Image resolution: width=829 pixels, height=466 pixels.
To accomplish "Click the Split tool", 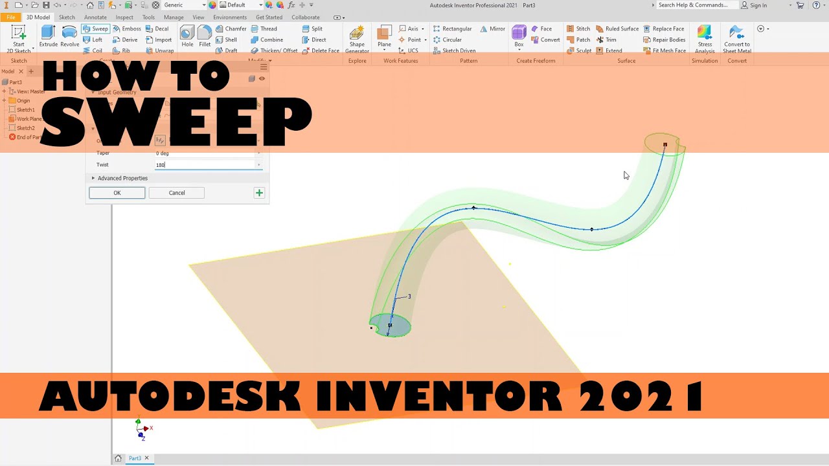I will (x=312, y=28).
